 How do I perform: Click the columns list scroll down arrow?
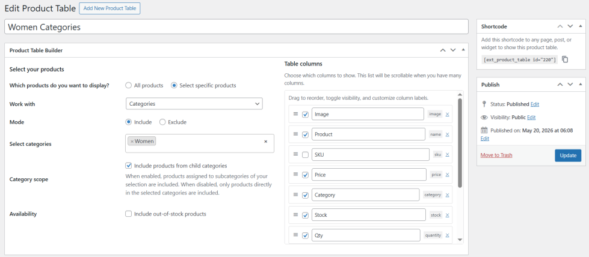coord(460,240)
